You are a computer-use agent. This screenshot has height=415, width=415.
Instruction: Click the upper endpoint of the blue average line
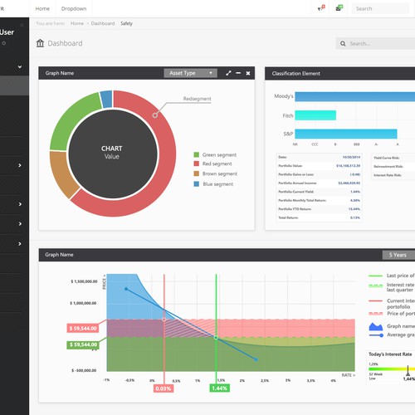(x=126, y=289)
